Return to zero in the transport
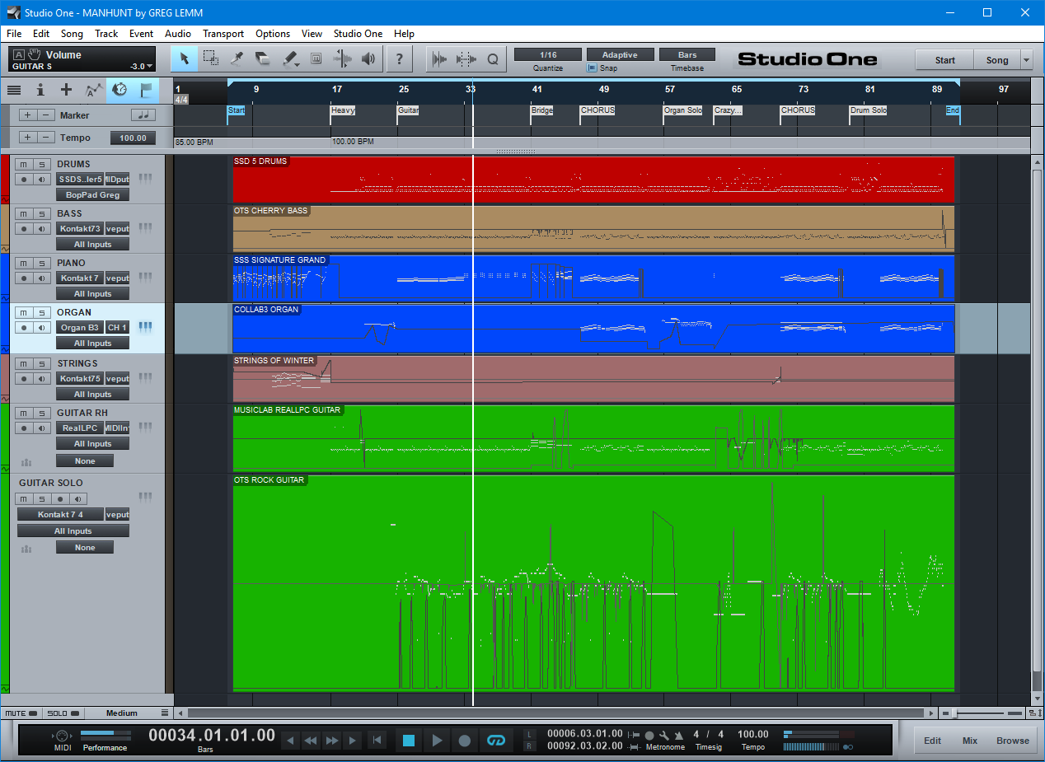The width and height of the screenshot is (1045, 762). 377,741
